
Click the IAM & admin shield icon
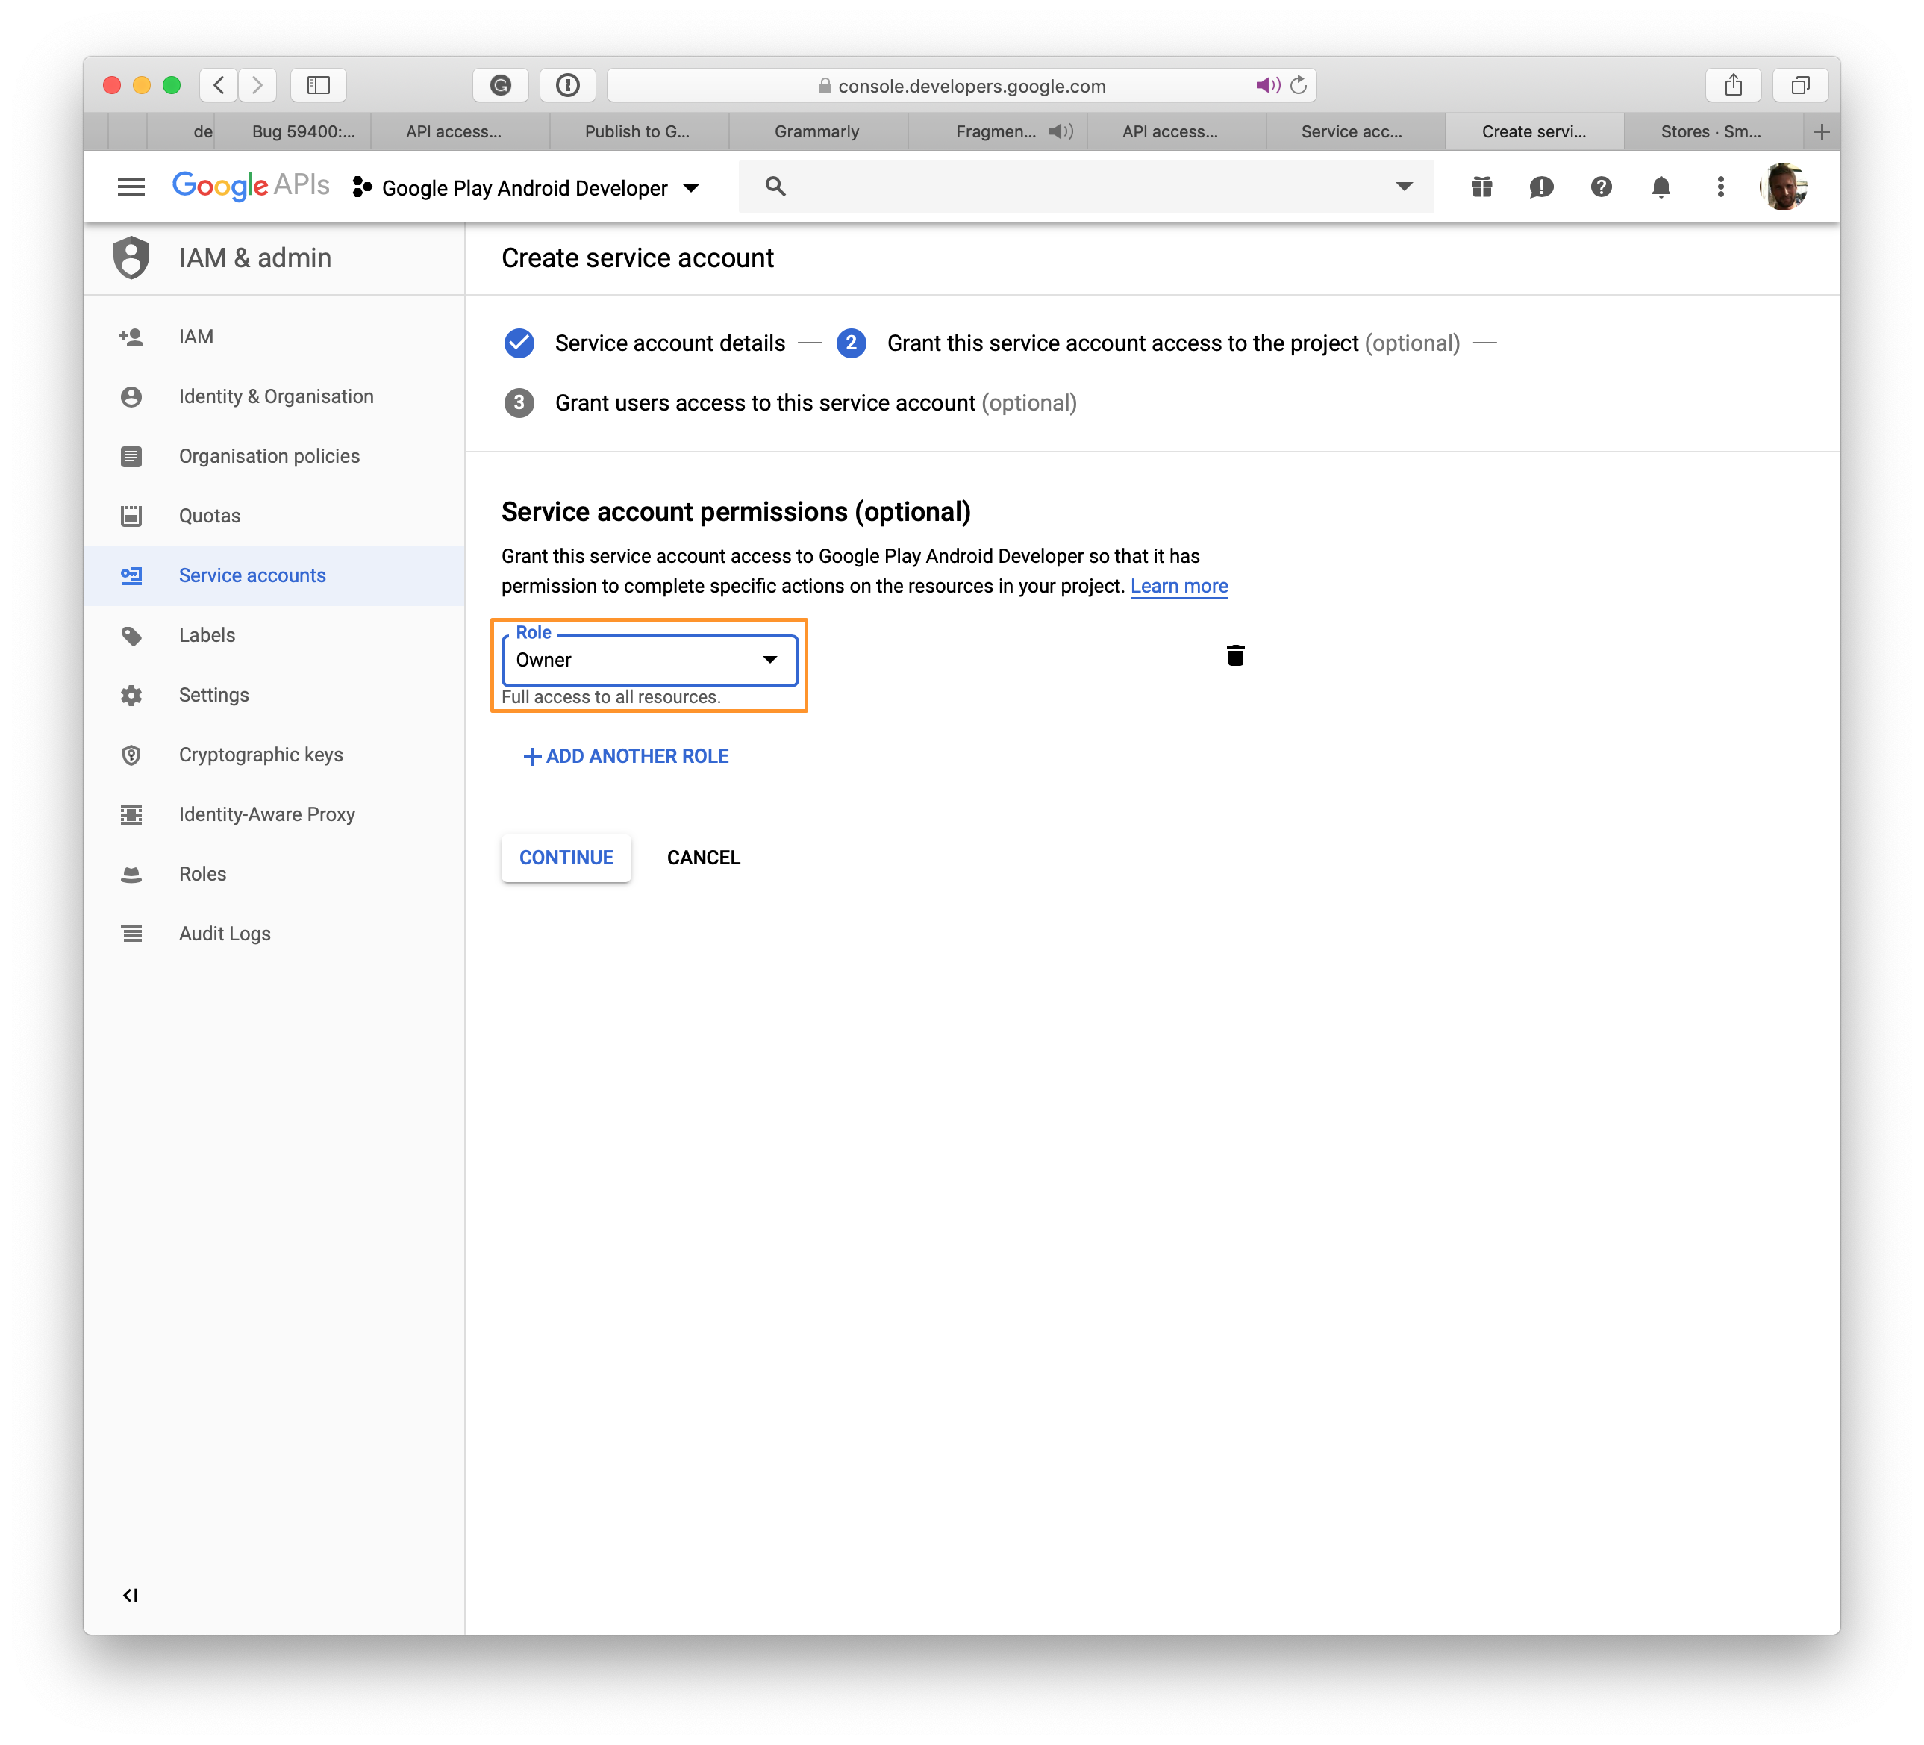(134, 258)
